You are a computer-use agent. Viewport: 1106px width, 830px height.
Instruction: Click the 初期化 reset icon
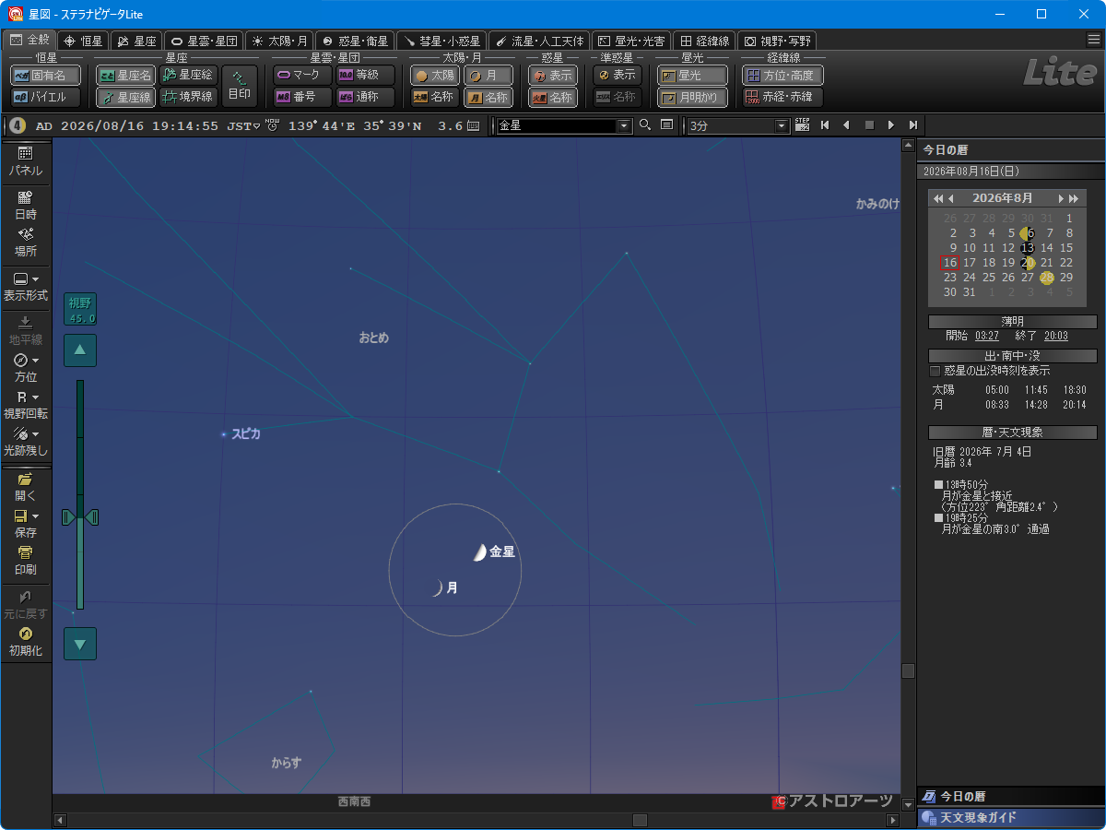pos(26,641)
